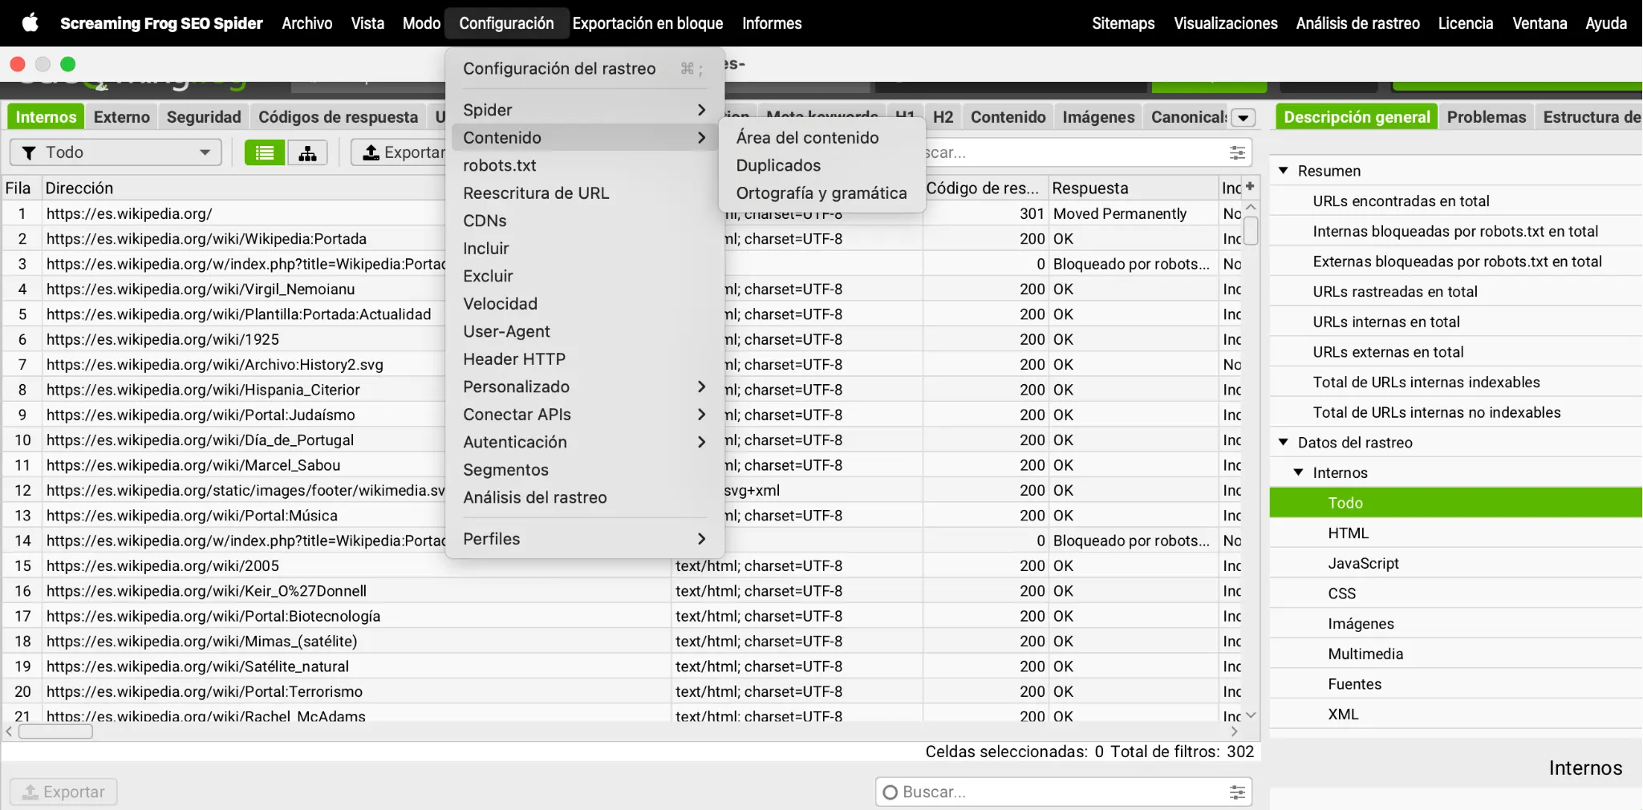1643x810 pixels.
Task: Collapse the Resumen section
Action: pos(1284,171)
